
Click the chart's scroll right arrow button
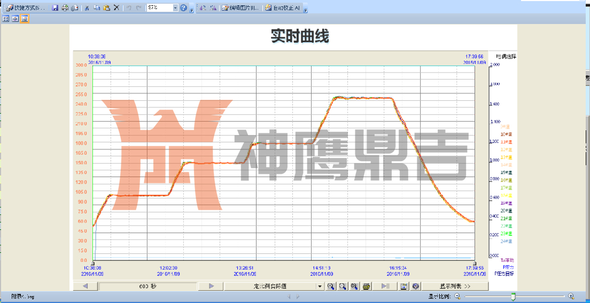[212, 286]
